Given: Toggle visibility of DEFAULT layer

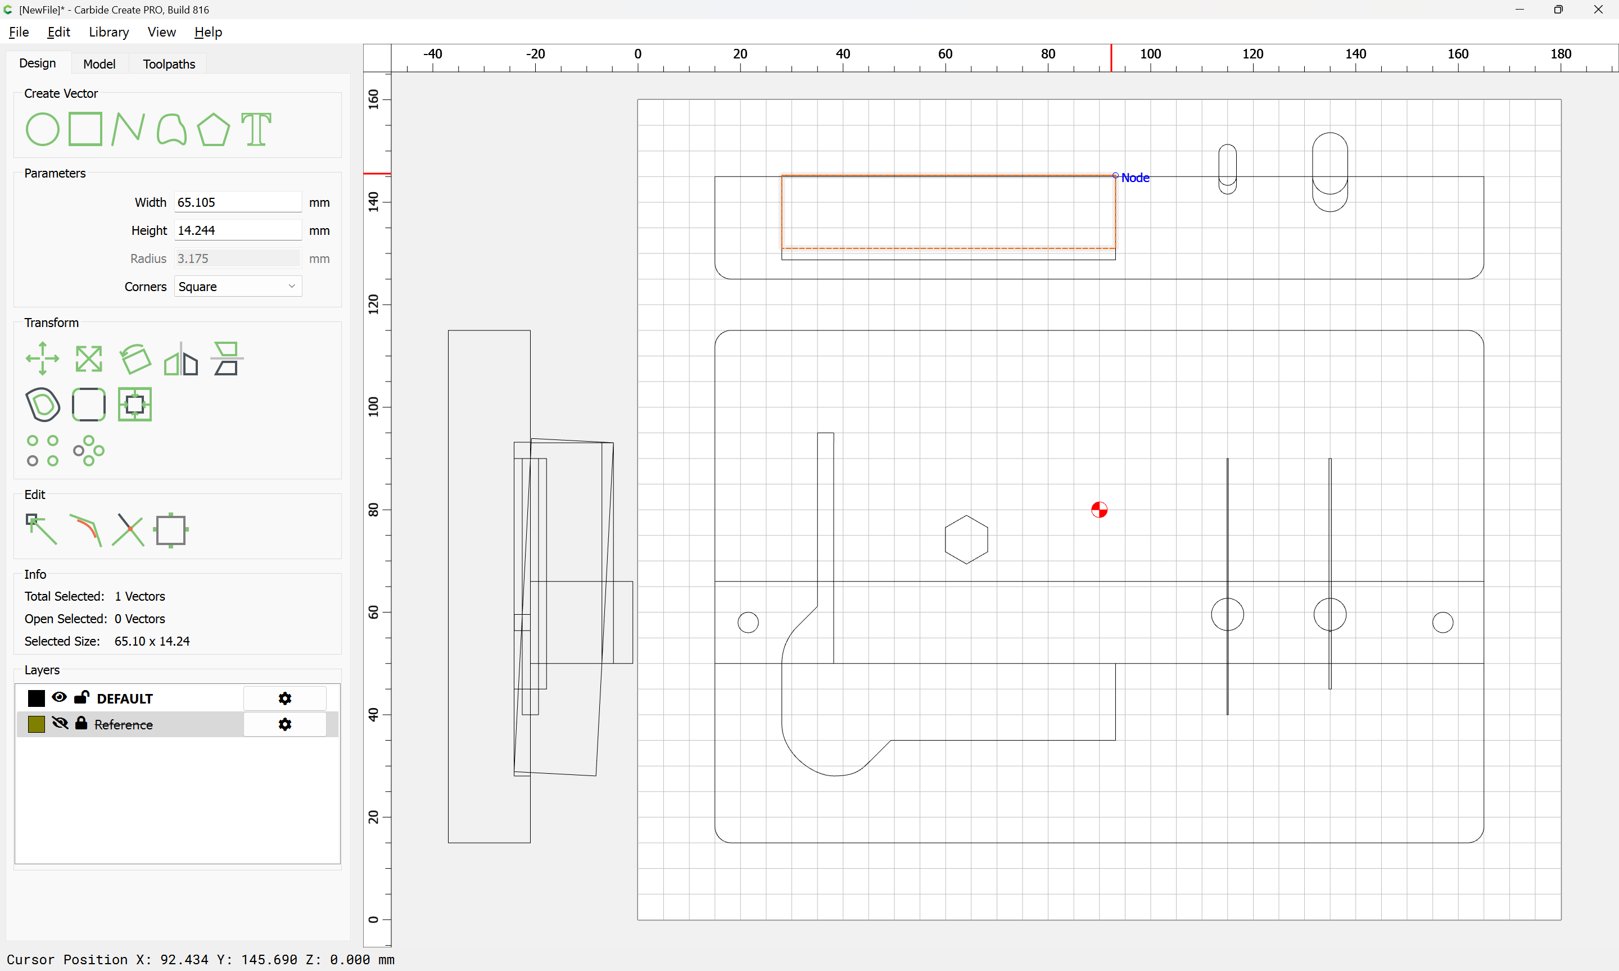Looking at the screenshot, I should coord(60,697).
